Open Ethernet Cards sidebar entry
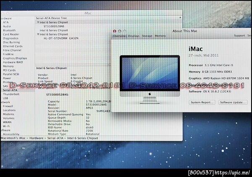The height and width of the screenshot is (177, 252). (x=13, y=46)
